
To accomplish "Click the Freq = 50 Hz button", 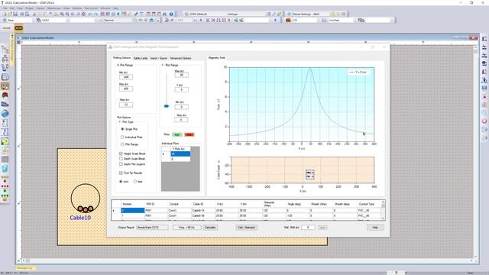I will [186, 228].
